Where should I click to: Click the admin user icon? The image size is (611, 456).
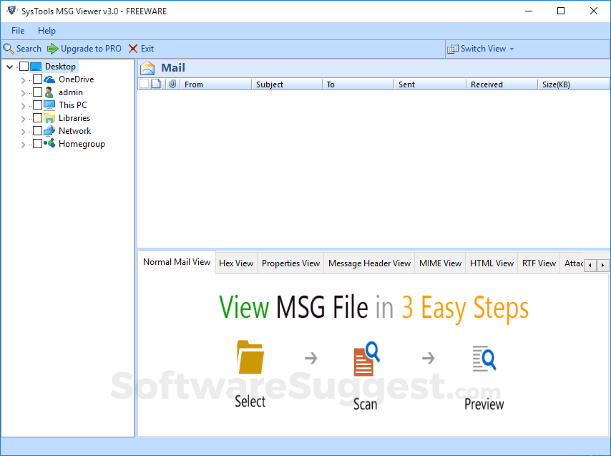click(49, 92)
